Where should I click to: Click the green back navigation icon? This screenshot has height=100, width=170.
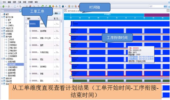tap(3, 6)
